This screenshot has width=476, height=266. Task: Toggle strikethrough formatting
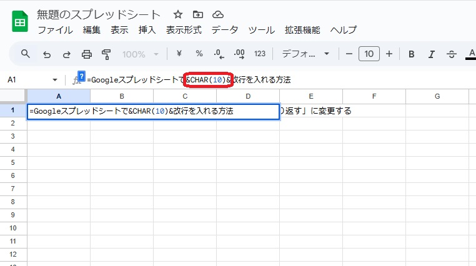pos(452,54)
